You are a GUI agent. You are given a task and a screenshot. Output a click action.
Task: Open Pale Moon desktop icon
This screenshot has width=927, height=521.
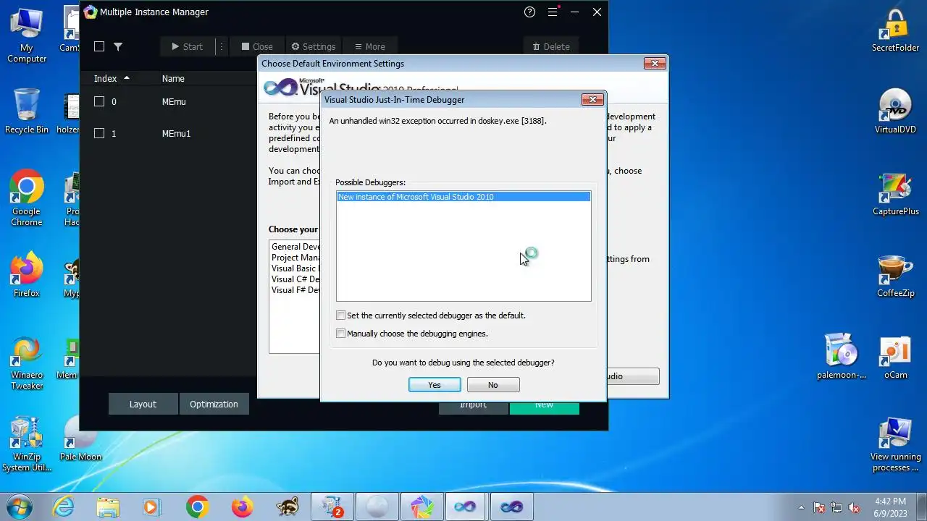pyautogui.click(x=80, y=439)
